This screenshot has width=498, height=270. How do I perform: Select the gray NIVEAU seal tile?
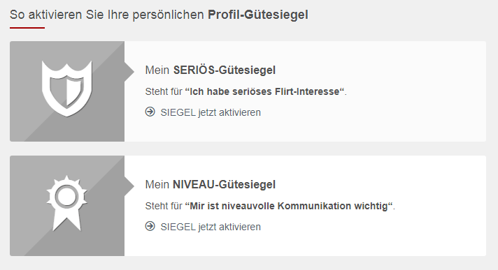coord(67,206)
